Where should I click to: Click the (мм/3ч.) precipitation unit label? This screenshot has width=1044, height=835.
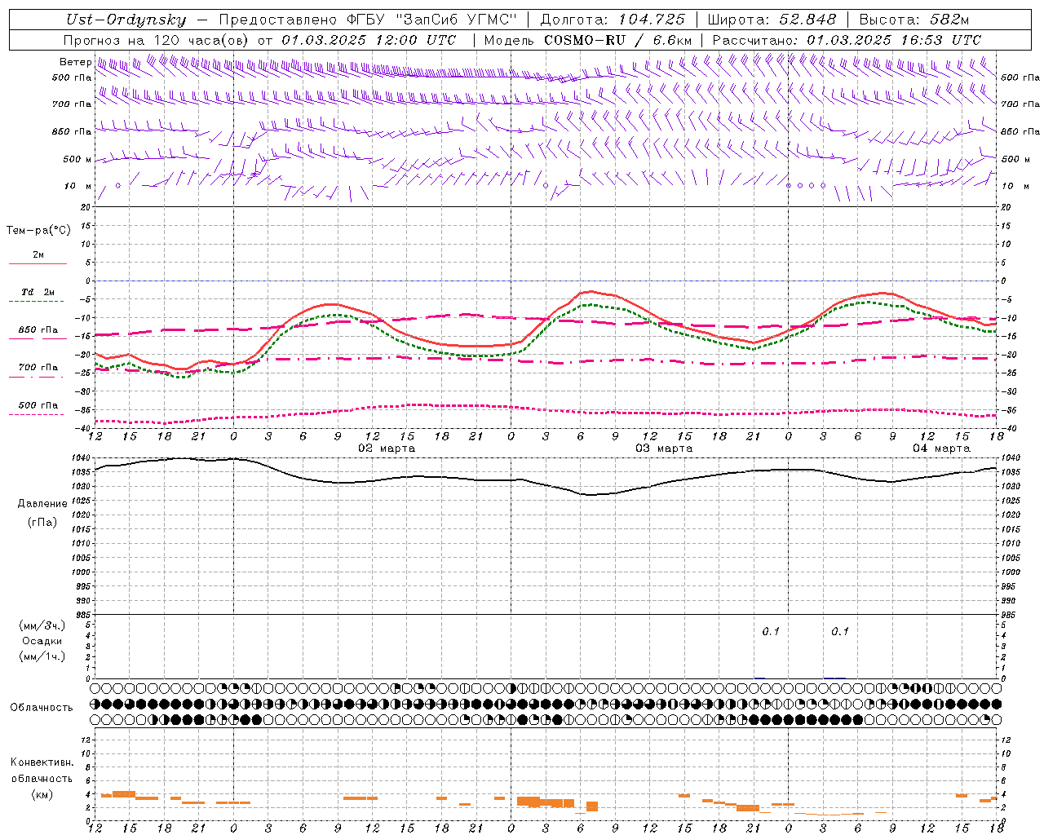[x=42, y=625]
